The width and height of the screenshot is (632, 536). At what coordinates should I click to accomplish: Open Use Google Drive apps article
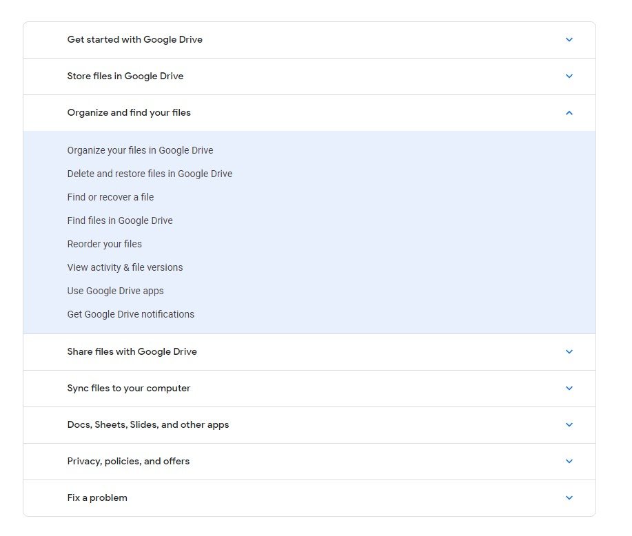point(115,291)
